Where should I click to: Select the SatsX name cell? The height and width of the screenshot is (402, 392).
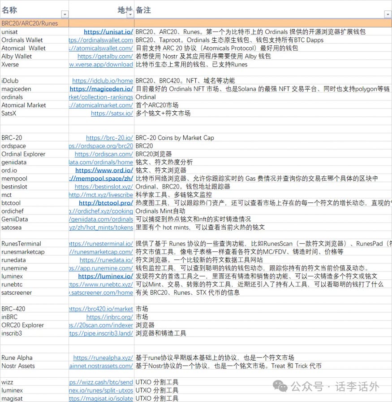[x=34, y=114]
